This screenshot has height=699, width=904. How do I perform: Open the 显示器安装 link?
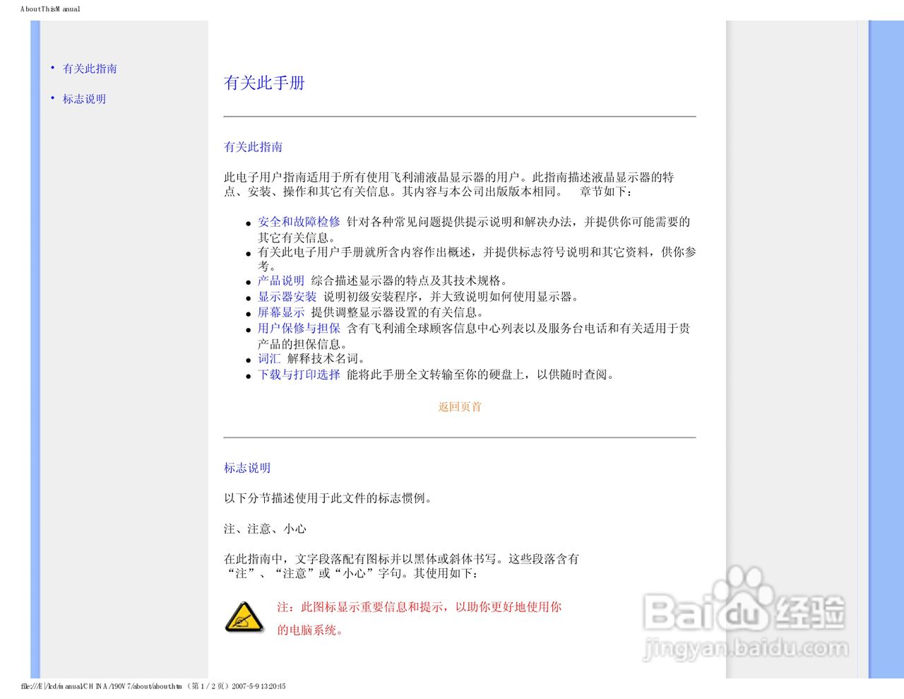(285, 296)
